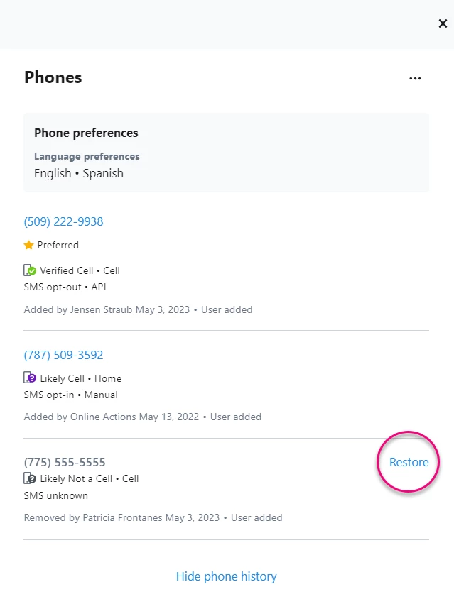The image size is (454, 604).
Task: Open the ellipsis options menu
Action: 415,78
